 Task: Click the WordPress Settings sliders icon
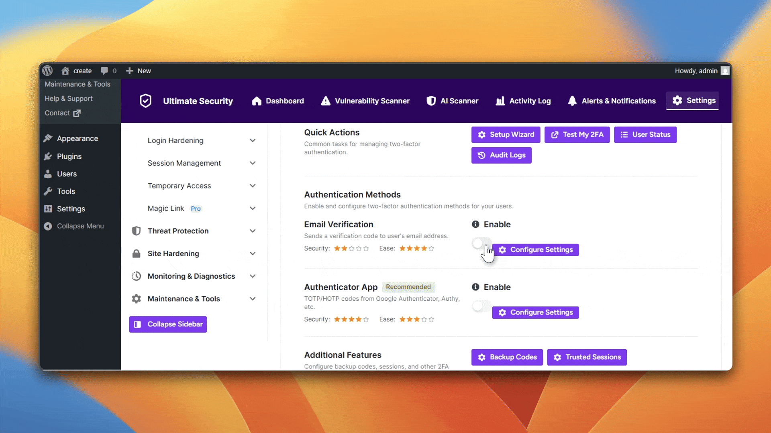tap(48, 209)
